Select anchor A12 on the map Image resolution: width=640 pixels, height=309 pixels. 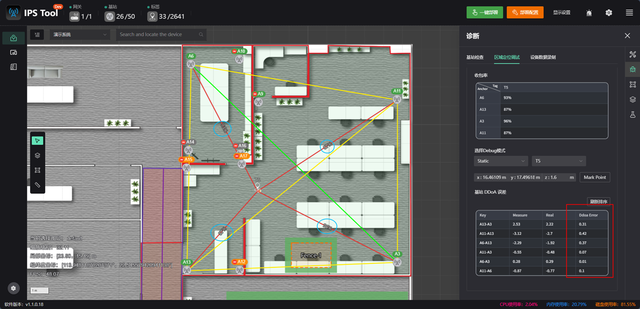coord(240,270)
